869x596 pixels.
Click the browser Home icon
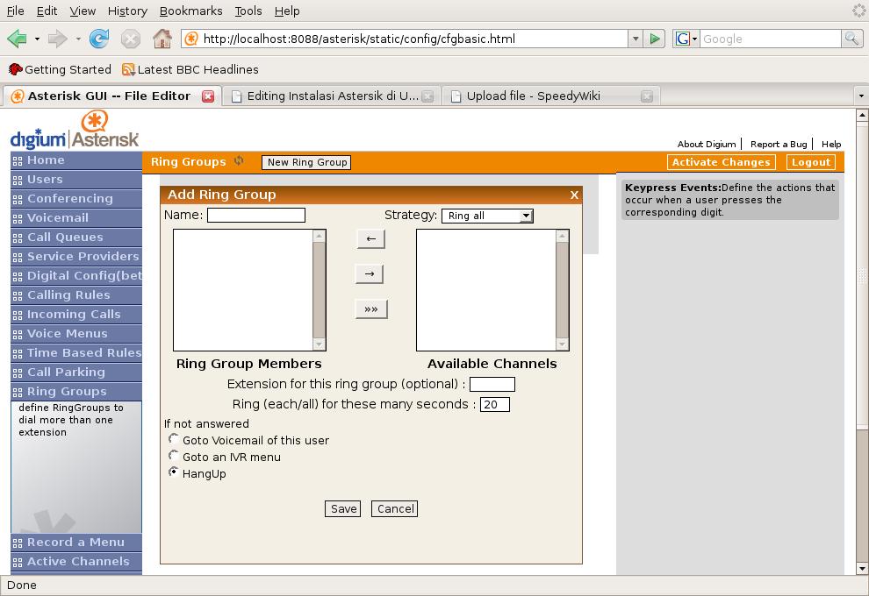point(162,39)
